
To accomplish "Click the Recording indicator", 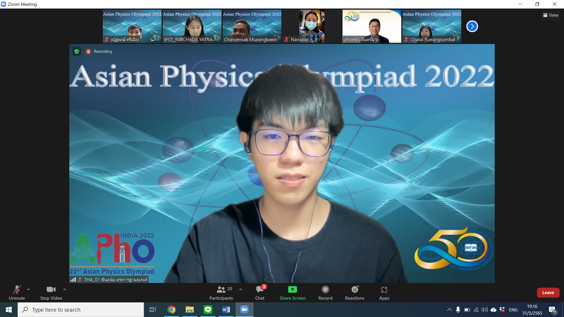I will click(x=99, y=51).
